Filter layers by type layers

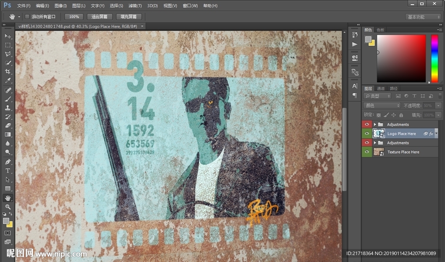414,96
